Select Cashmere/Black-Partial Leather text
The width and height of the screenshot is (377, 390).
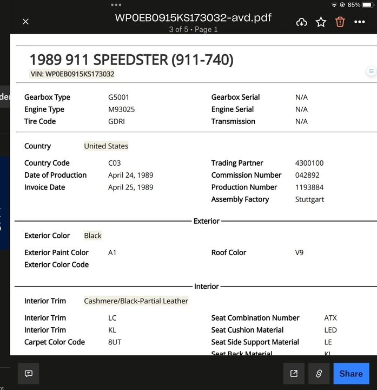[136, 301]
